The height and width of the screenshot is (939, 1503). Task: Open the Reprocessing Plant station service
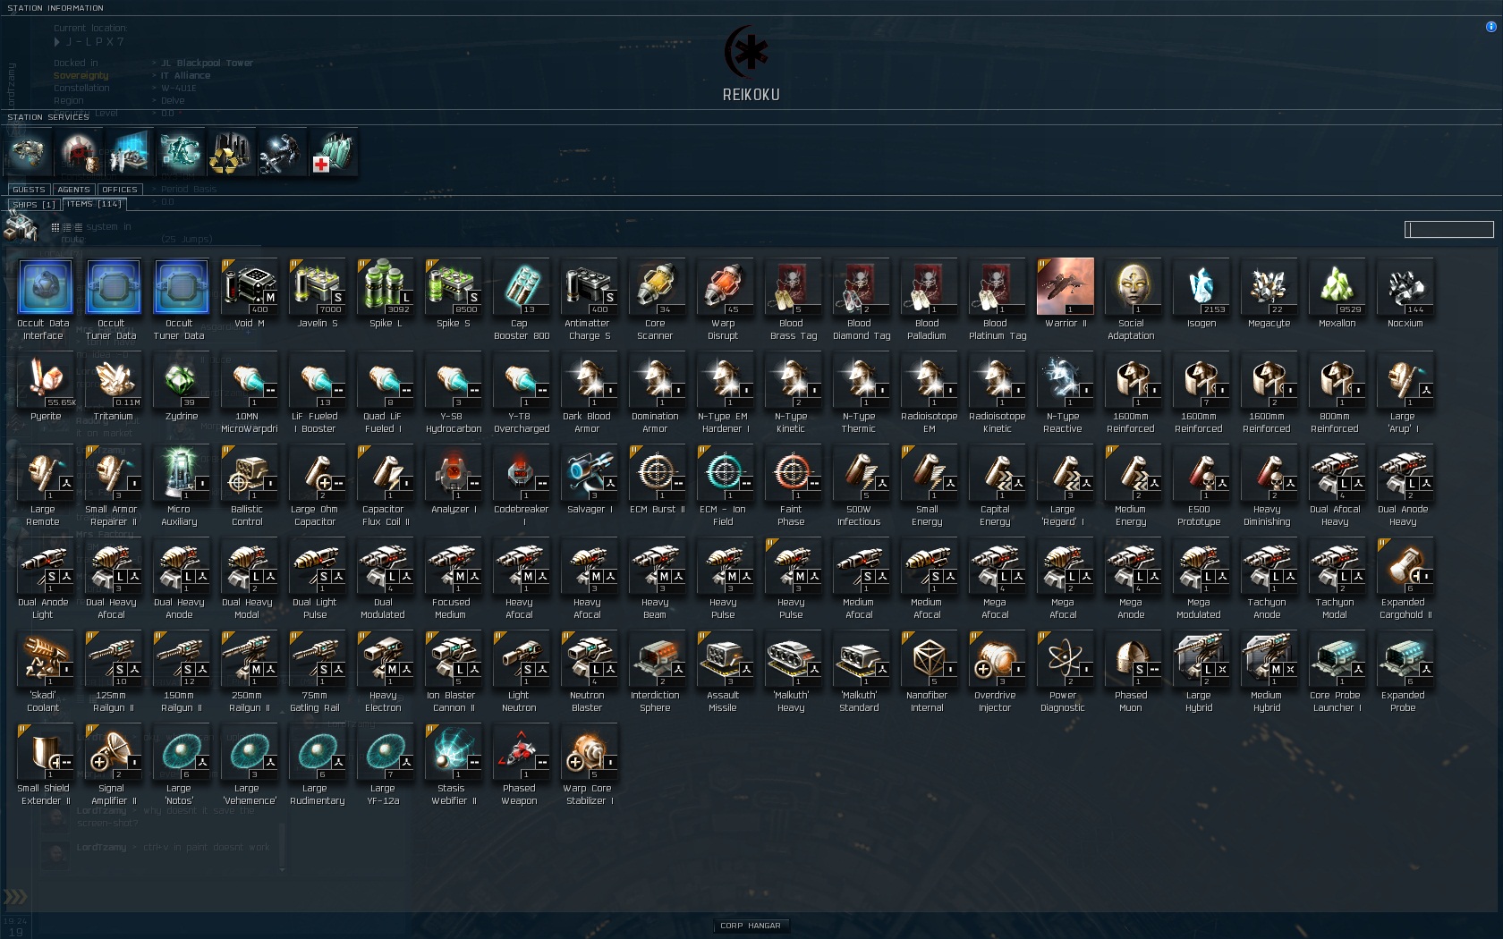(230, 152)
